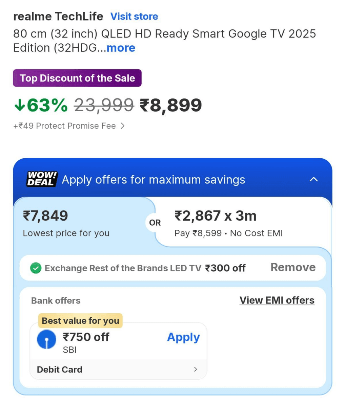The image size is (345, 406).
Task: Remove the exchange offer
Action: coord(293,267)
